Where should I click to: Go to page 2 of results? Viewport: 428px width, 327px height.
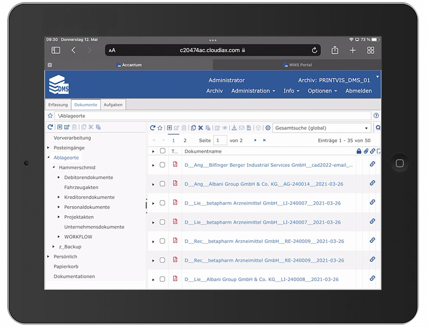[185, 140]
